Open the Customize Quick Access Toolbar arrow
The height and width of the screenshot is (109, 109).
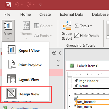(40, 5)
